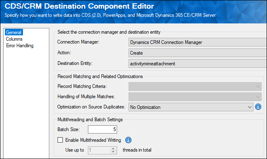Click the Destination Entity label
The width and height of the screenshot is (267, 159).
pyautogui.click(x=75, y=63)
